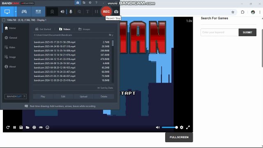Open Video settings in Bandicam sidebar

10,47
